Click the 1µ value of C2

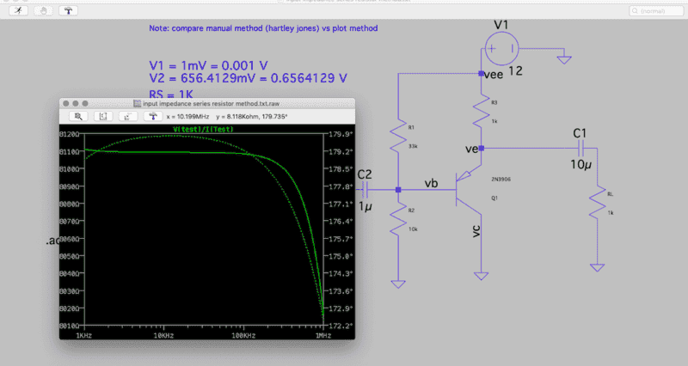[365, 206]
